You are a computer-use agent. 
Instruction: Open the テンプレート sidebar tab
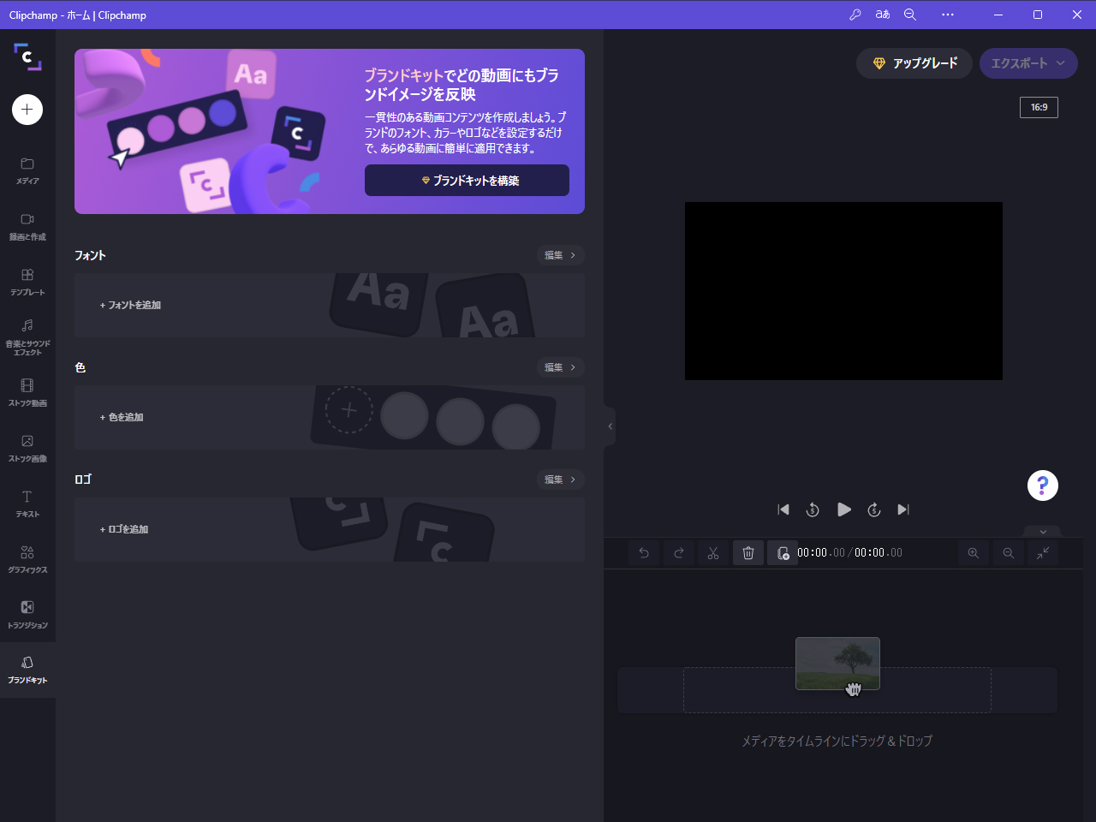(x=27, y=282)
